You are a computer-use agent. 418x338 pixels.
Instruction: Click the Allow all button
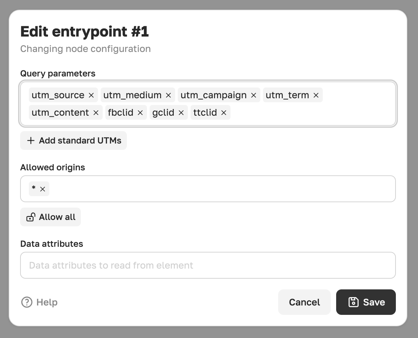pos(51,217)
